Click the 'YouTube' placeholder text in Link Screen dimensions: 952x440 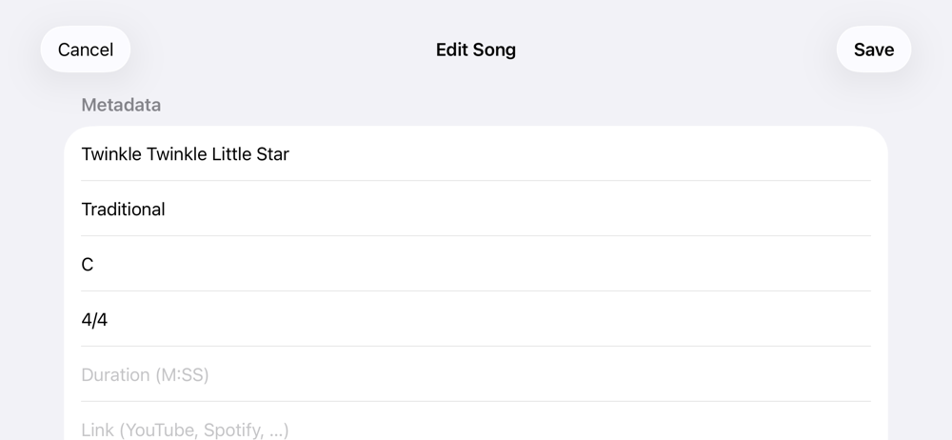(x=160, y=430)
